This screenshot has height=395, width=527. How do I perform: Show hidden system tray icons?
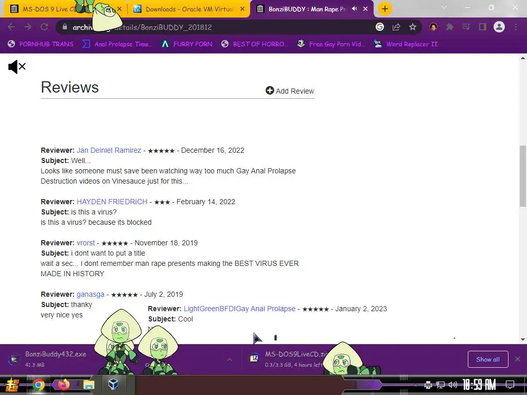[415, 385]
